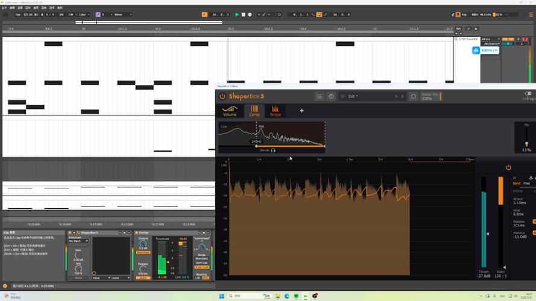Click the Thresh -37.8dB readout
The width and height of the screenshot is (536, 301).
(x=484, y=276)
